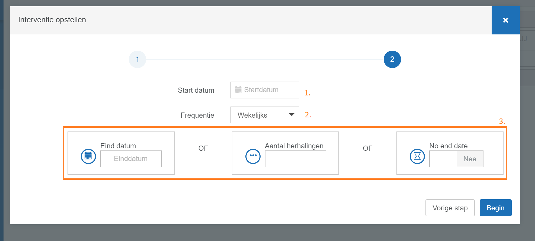Click the hourglass icon for No end date
The height and width of the screenshot is (241, 535).
[417, 156]
